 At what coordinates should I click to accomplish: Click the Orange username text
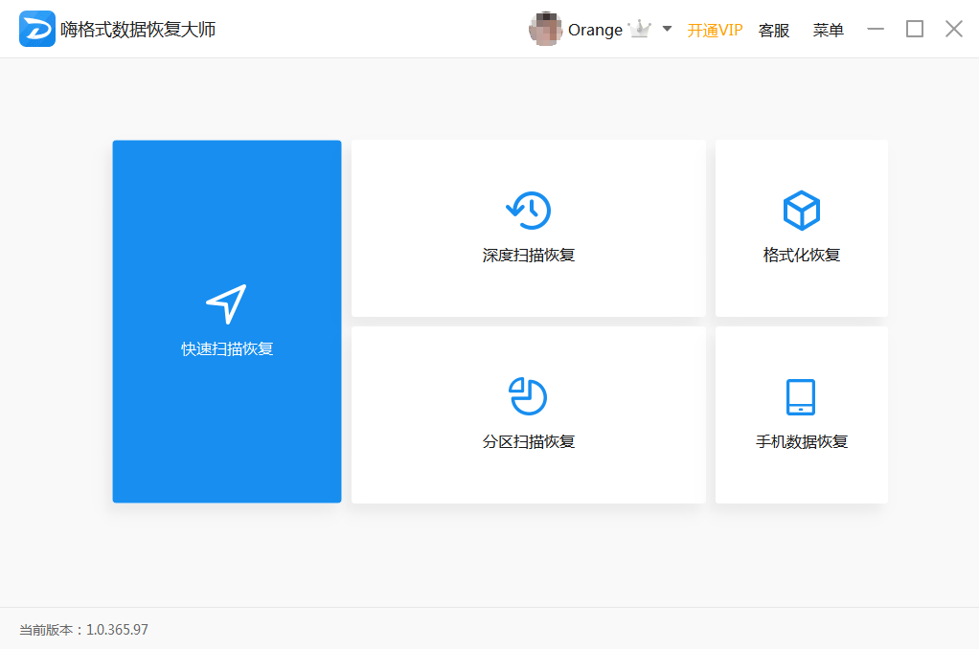click(595, 29)
